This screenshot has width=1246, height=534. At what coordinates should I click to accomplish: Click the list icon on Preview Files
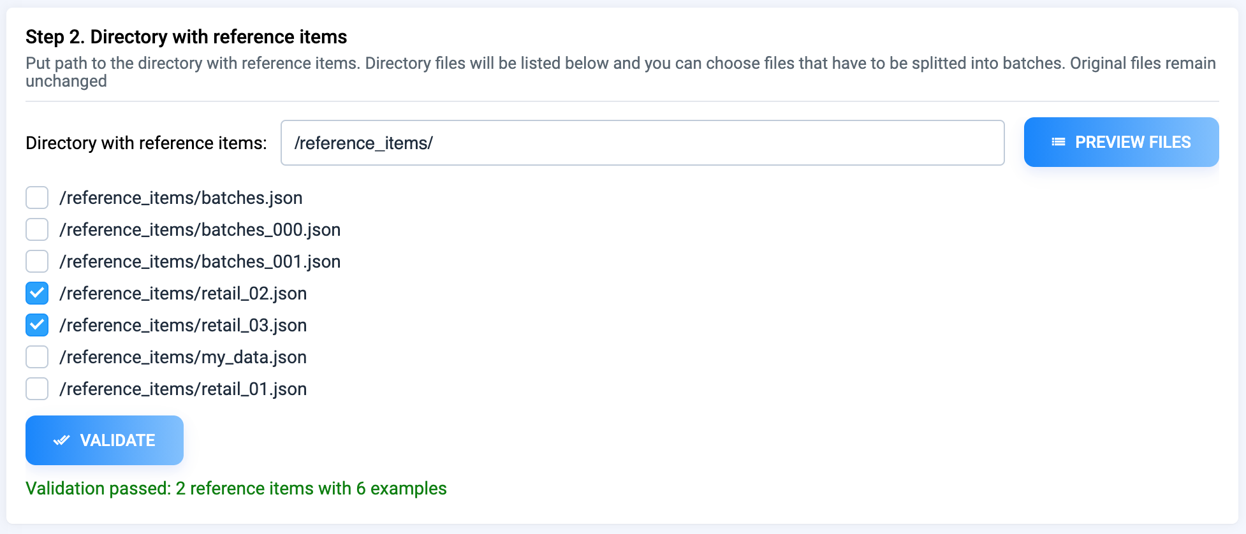1059,142
